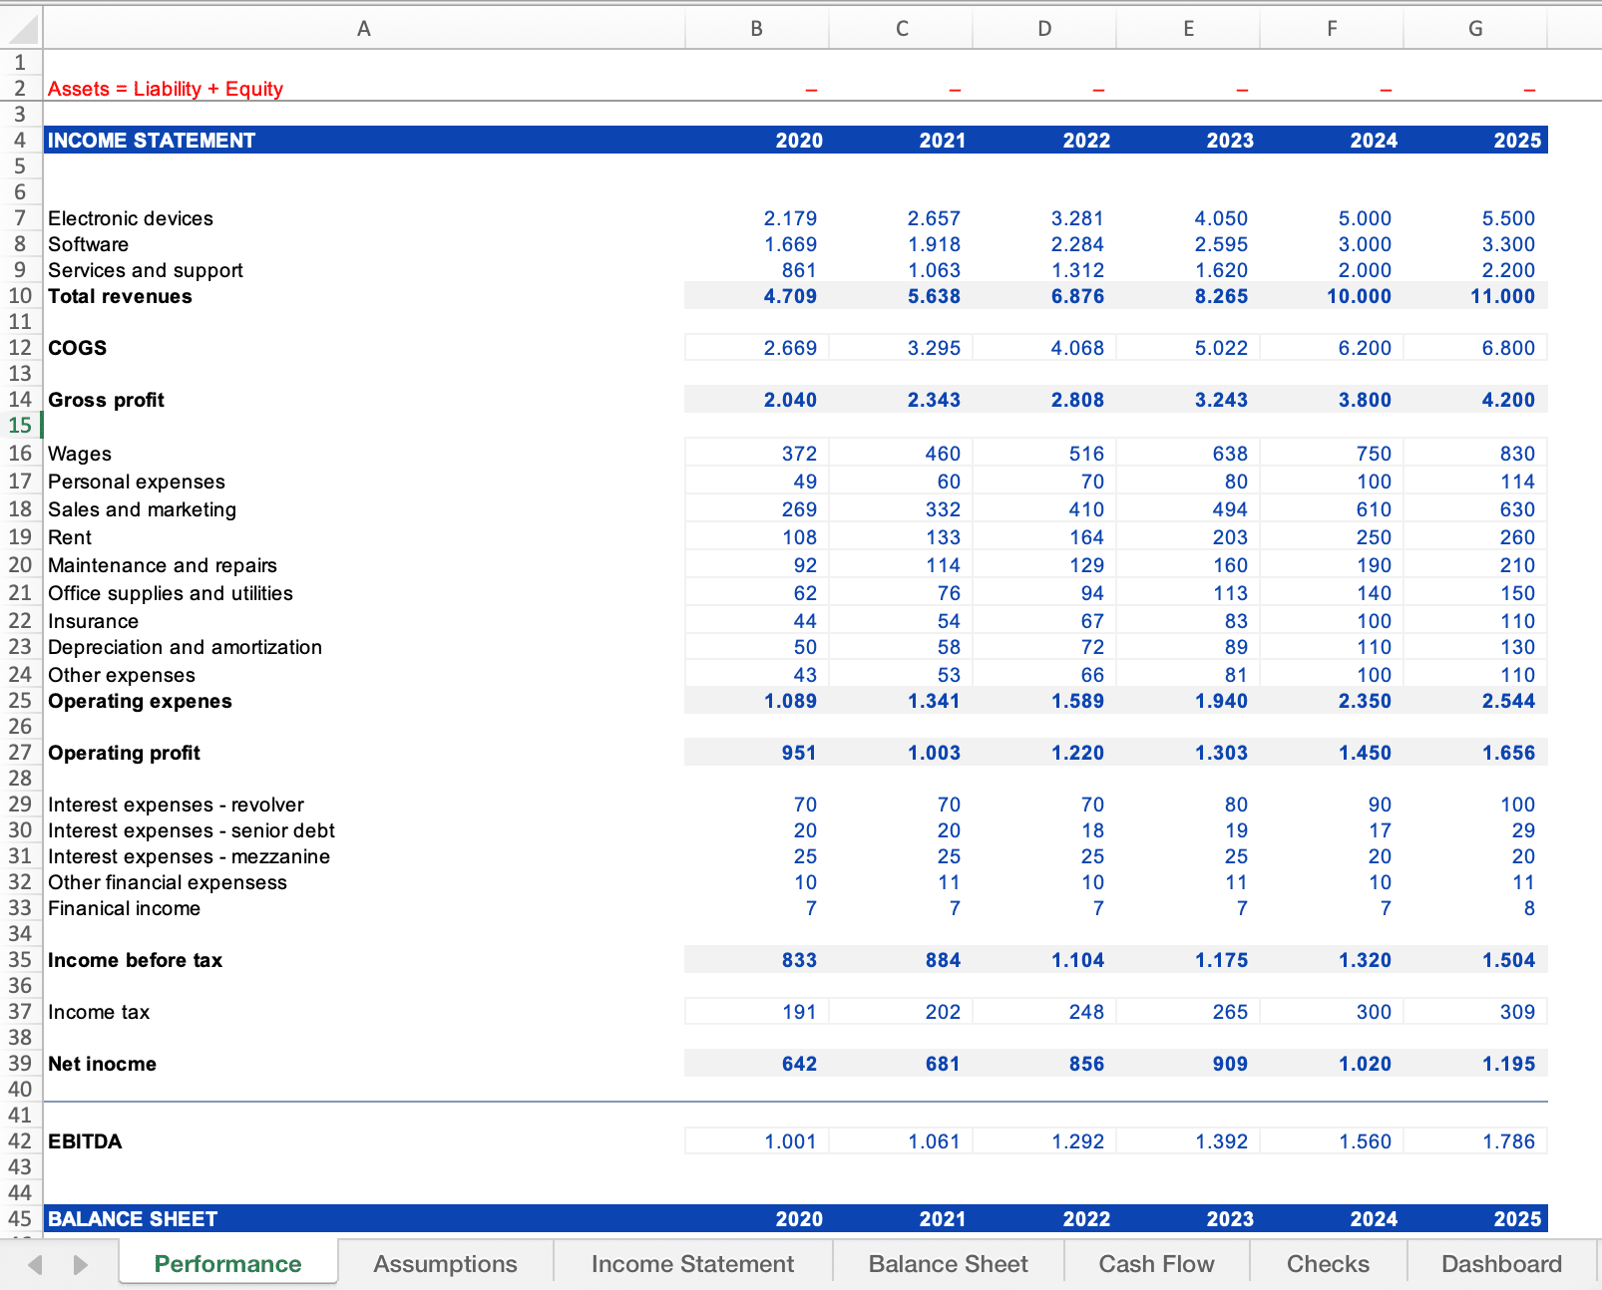The height and width of the screenshot is (1290, 1602).
Task: Open the Cash Flow sheet tab
Action: click(x=1156, y=1264)
